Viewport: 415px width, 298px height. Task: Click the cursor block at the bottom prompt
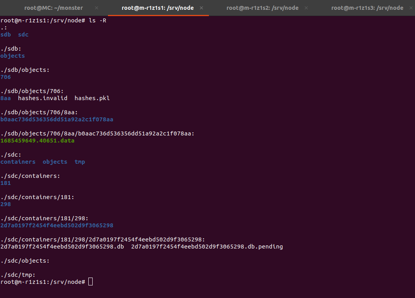tap(91, 282)
